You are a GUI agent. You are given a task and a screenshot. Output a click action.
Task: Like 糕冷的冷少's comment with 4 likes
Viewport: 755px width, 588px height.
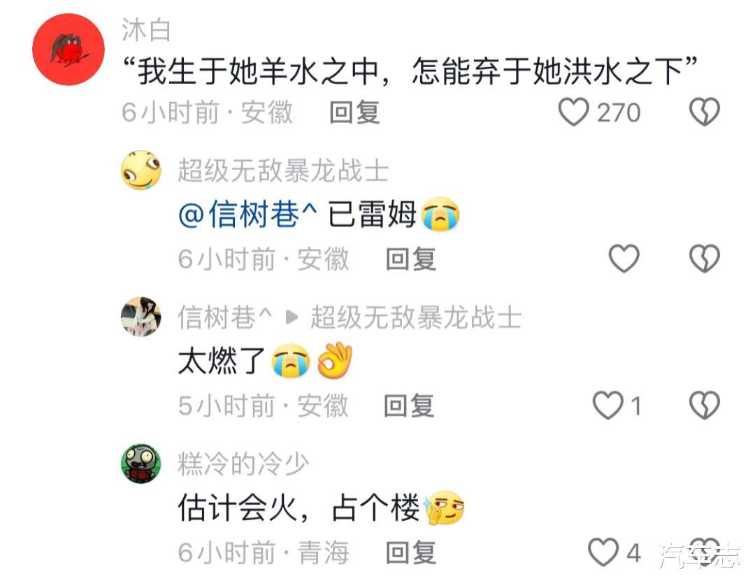point(603,552)
